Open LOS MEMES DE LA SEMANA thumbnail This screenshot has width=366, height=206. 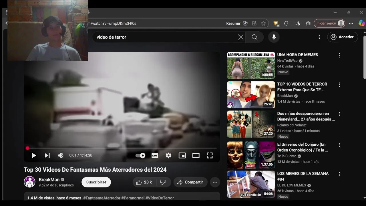click(251, 184)
